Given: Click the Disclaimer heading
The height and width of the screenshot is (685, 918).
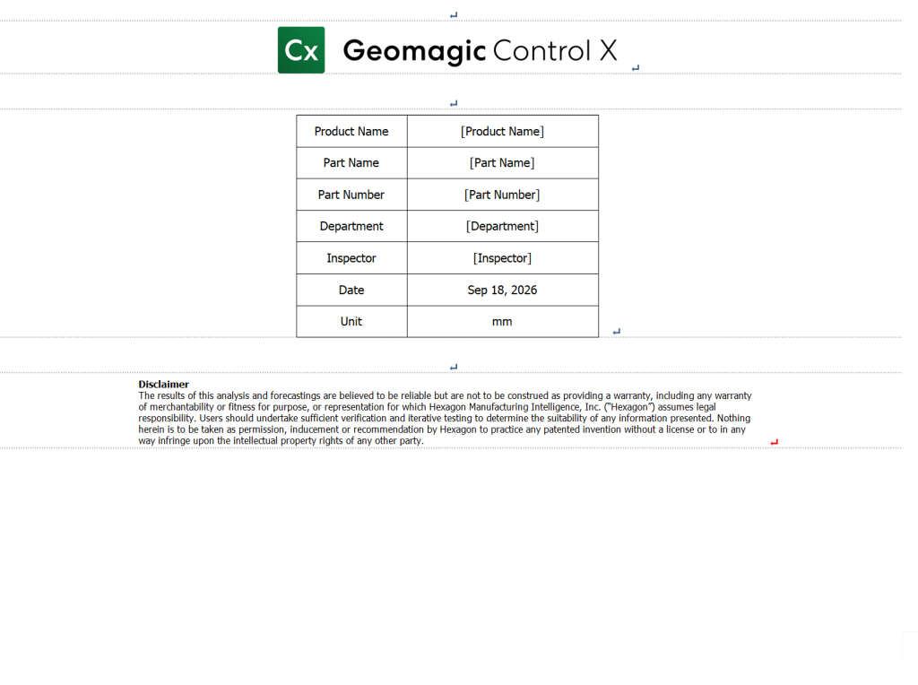Looking at the screenshot, I should click(x=164, y=384).
